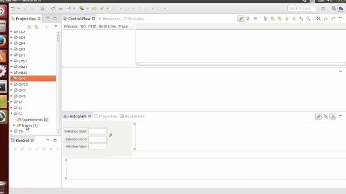
Task: Click the TID column header
Action: click(83, 26)
